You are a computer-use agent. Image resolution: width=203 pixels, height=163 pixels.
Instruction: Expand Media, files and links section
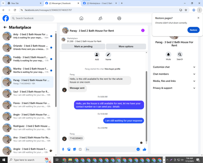pyautogui.click(x=174, y=81)
